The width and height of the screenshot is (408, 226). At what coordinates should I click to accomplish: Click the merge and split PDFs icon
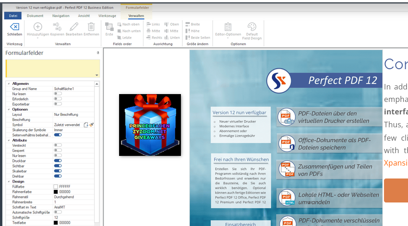point(287,169)
